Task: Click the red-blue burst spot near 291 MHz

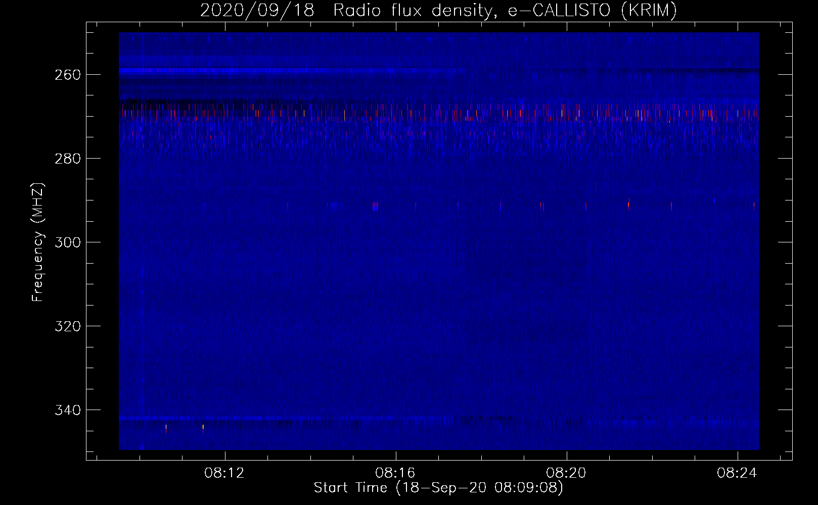Action: [x=375, y=206]
